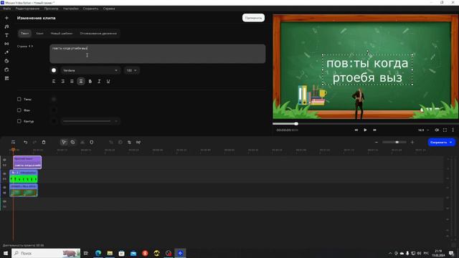Open the More tools grid icon

point(6,78)
